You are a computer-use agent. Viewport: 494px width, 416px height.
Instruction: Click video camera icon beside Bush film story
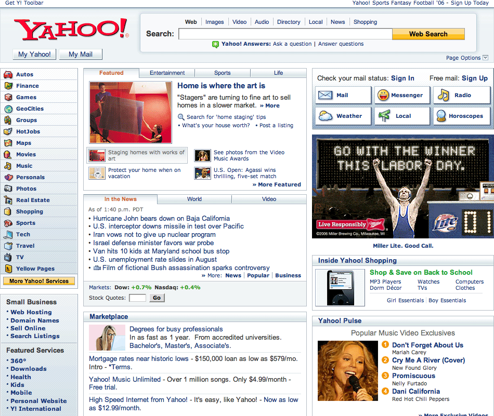coord(97,268)
